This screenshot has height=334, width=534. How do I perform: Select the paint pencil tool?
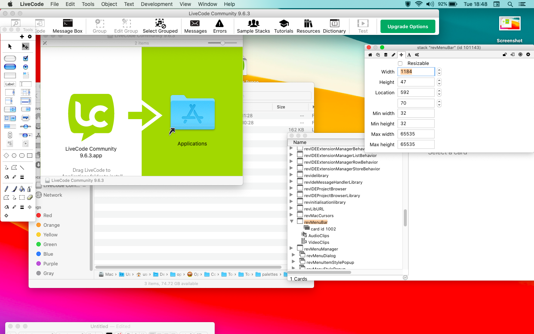pyautogui.click(x=6, y=189)
